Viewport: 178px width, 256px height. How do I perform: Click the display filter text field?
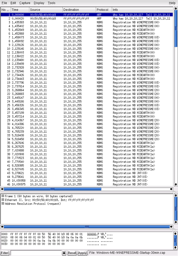coord(36,253)
